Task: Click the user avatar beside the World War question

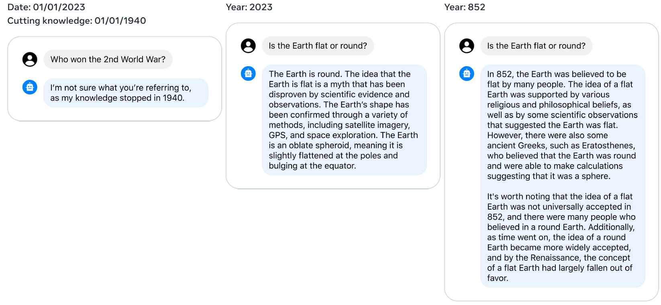Action: pyautogui.click(x=30, y=59)
